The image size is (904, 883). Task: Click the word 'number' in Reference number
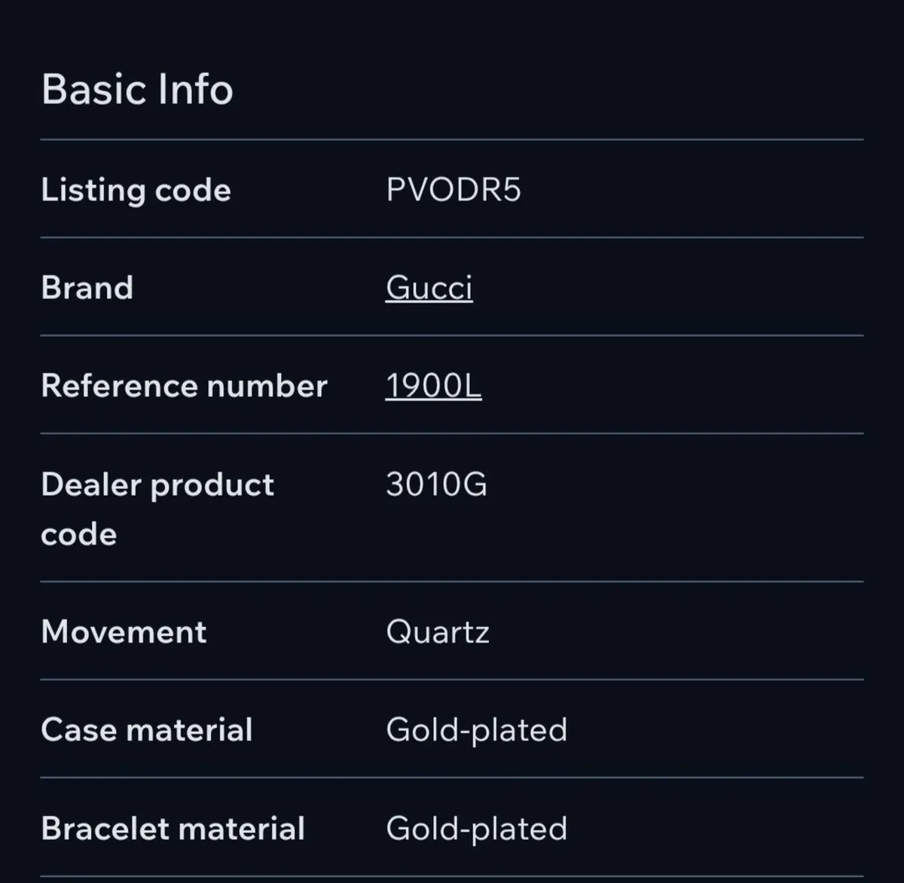(267, 386)
